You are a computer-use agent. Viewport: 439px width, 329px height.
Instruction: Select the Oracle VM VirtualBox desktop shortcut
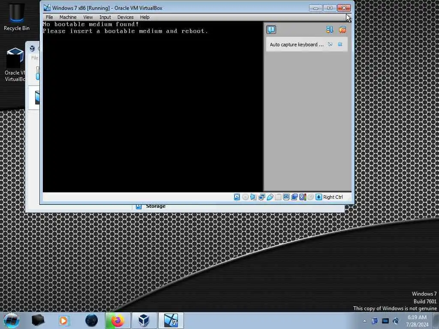pyautogui.click(x=15, y=65)
